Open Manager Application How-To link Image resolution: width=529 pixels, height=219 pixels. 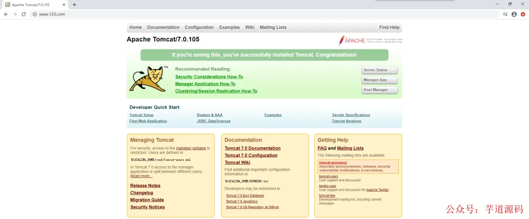205,84
